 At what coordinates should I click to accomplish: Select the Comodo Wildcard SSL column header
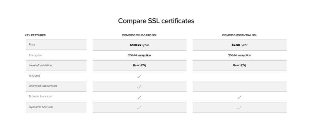pos(139,35)
